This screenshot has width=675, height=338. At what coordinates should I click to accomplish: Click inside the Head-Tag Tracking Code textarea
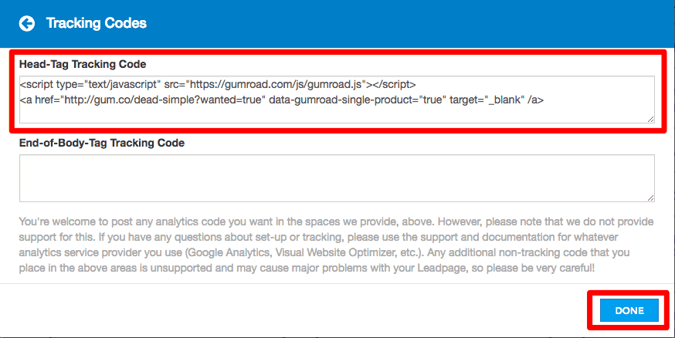pyautogui.click(x=337, y=100)
